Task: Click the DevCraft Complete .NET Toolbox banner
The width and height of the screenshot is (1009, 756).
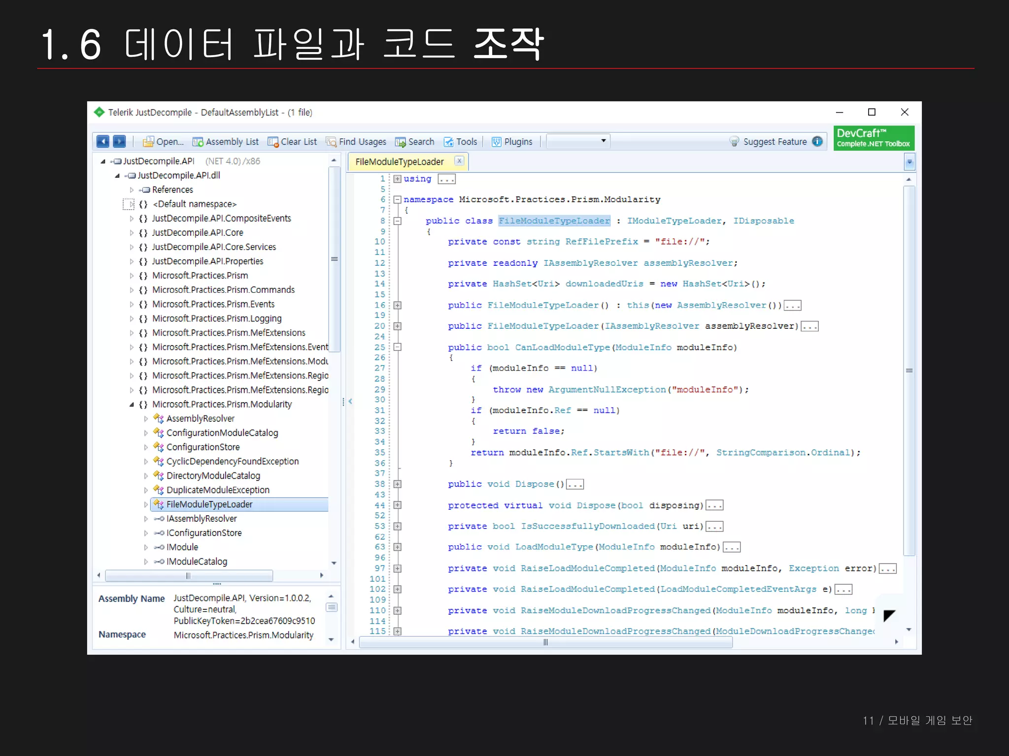Action: coord(874,138)
